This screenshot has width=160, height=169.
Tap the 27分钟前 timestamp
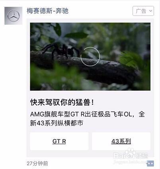[x=37, y=163]
